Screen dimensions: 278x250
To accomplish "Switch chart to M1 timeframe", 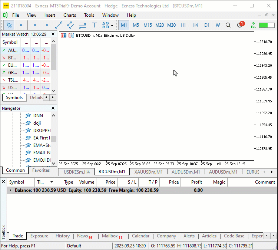I will [124, 25].
